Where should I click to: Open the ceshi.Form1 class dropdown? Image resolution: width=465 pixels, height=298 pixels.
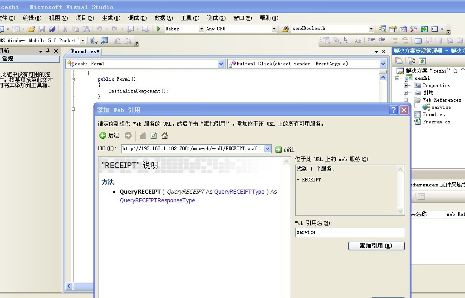pyautogui.click(x=221, y=64)
